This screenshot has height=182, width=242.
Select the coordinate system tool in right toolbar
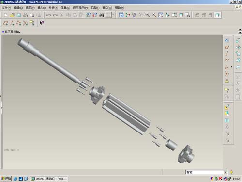pos(227,74)
